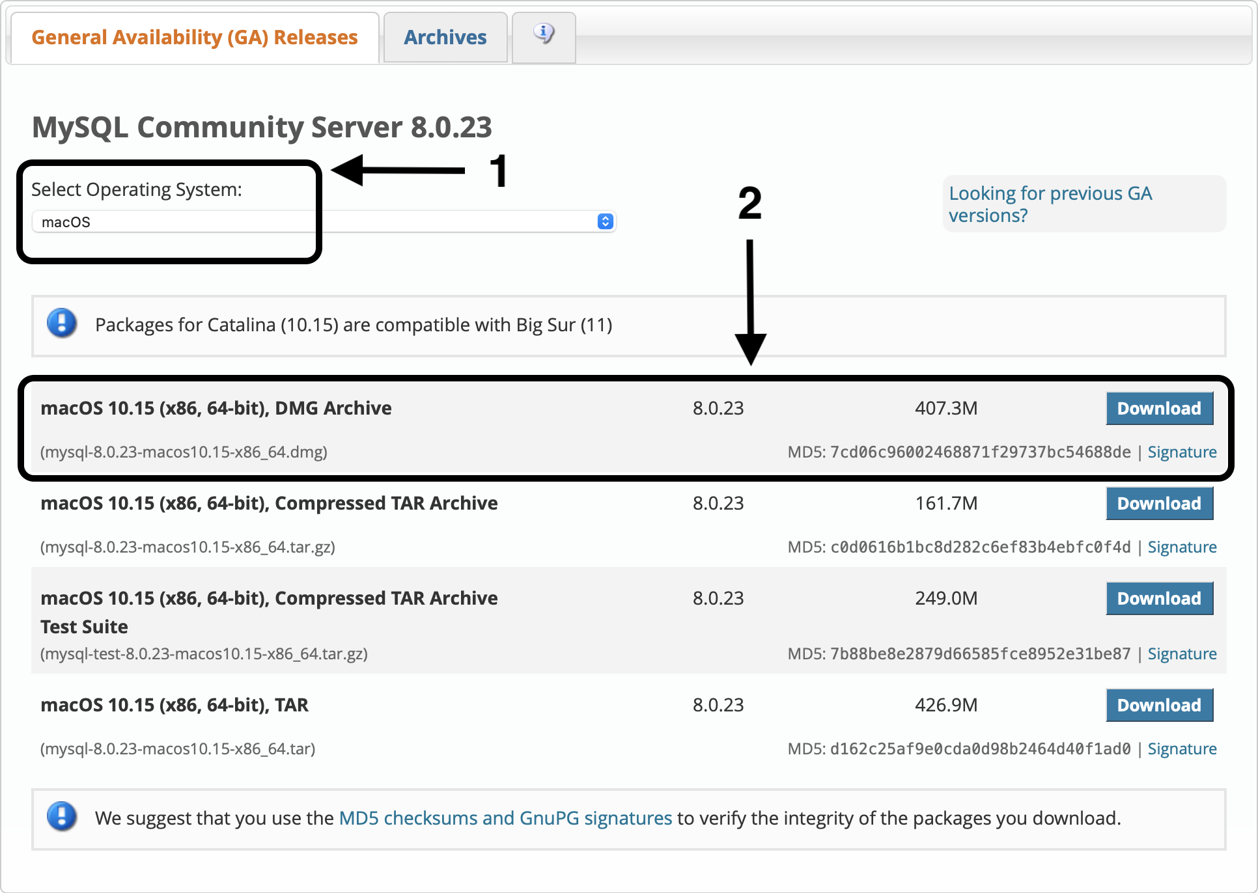This screenshot has height=893, width=1258.
Task: Click the MySQL Community Server 8.0.23 heading
Action: point(262,127)
